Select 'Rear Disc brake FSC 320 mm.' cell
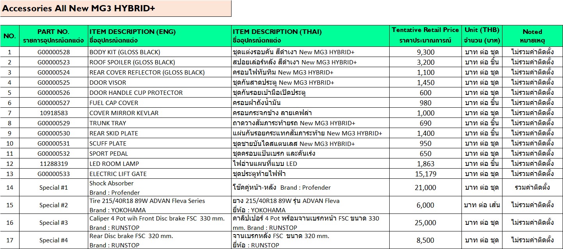The width and height of the screenshot is (563, 249). (160, 240)
